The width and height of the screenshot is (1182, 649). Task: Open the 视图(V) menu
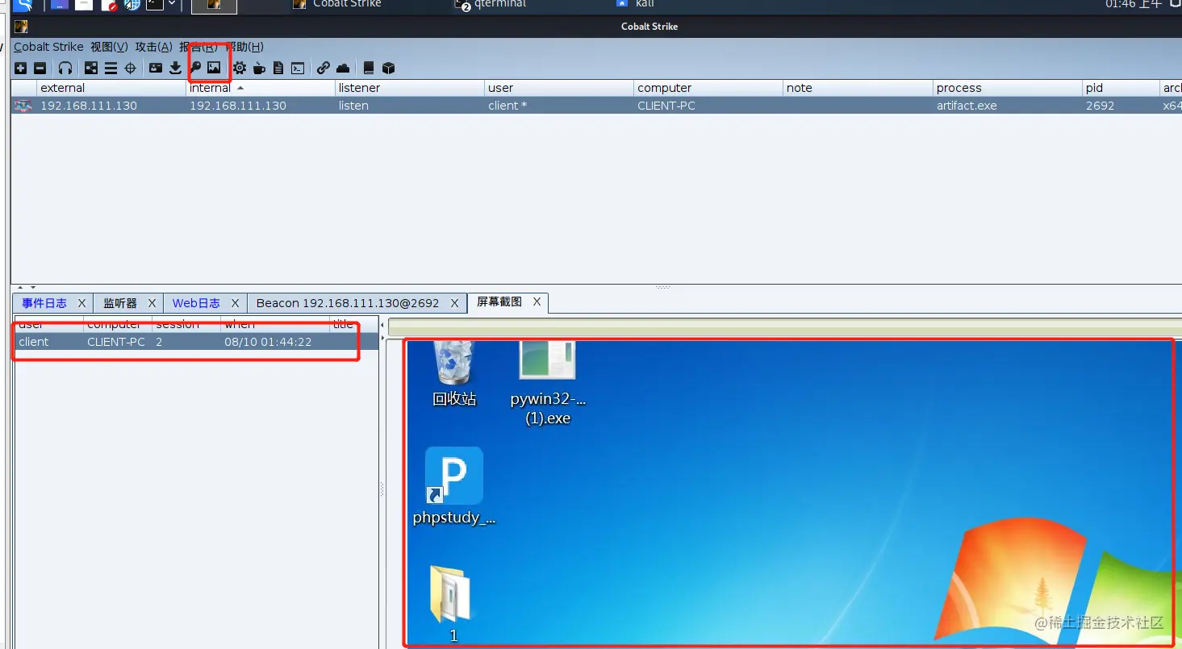point(109,47)
